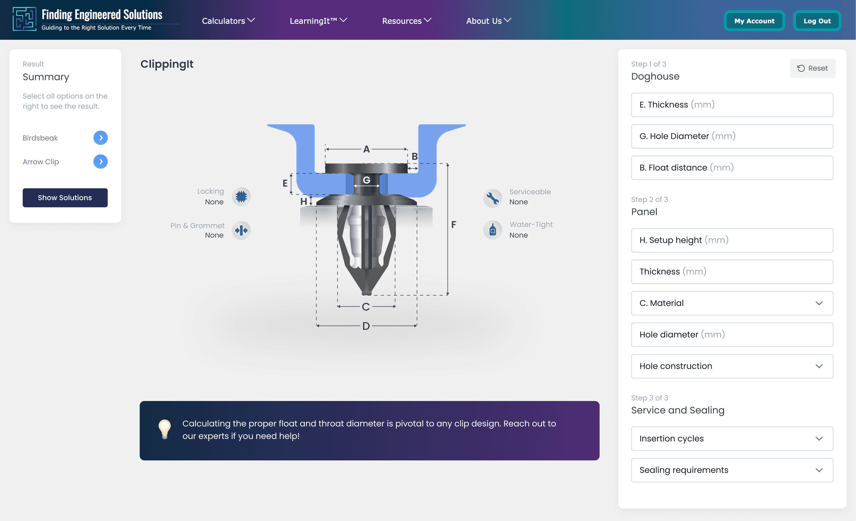Open the Resources menu
The height and width of the screenshot is (521, 856).
(406, 21)
